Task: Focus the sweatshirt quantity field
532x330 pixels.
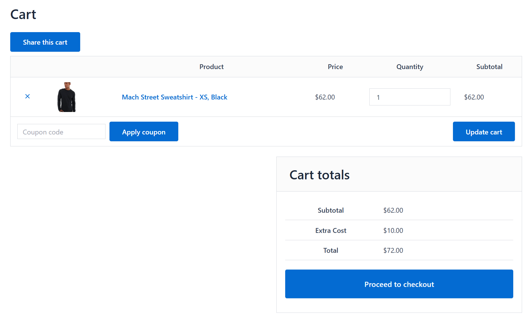Action: click(409, 97)
